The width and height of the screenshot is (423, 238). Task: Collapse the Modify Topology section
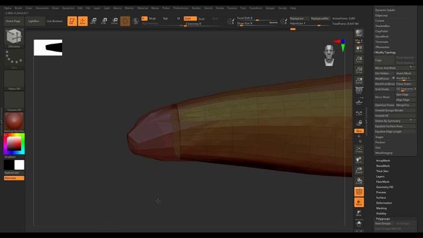(385, 52)
